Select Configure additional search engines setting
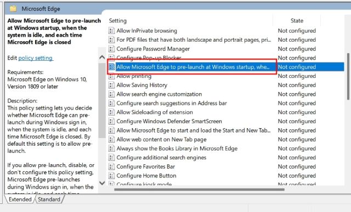 [161, 157]
